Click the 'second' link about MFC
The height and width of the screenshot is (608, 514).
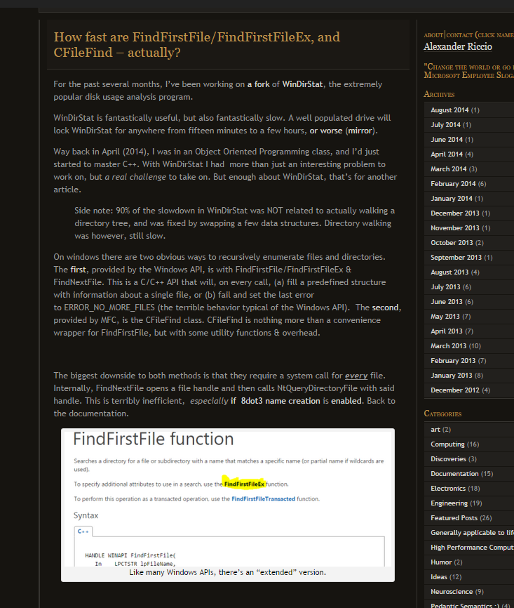[x=385, y=308]
